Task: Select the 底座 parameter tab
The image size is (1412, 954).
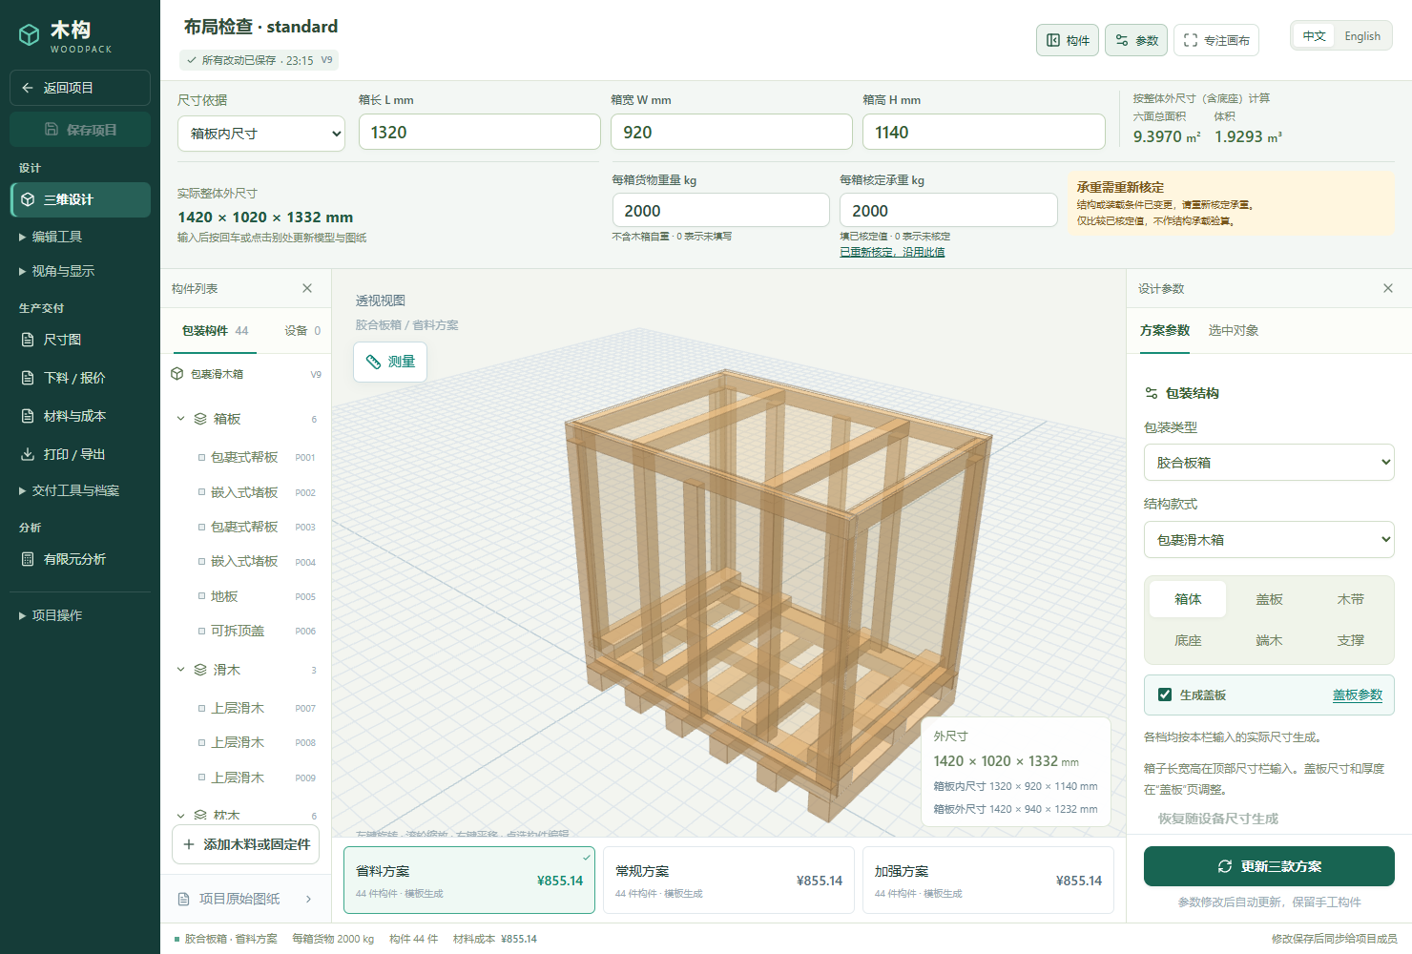Action: coord(1188,640)
